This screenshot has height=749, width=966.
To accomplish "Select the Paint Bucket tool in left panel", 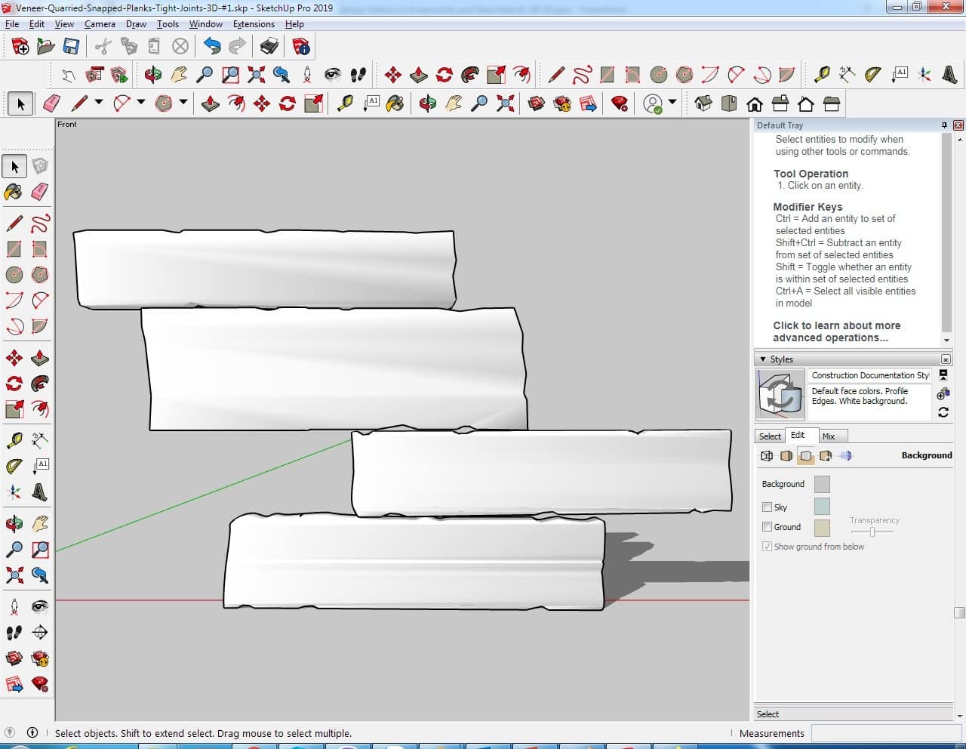I will coord(14,192).
